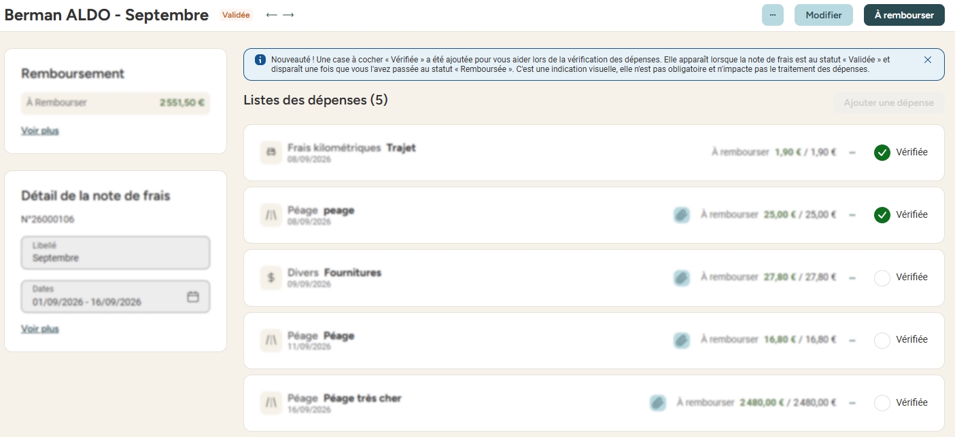Click the road icon for Péage très cher
Viewport: 955px width, 437px height.
271,403
